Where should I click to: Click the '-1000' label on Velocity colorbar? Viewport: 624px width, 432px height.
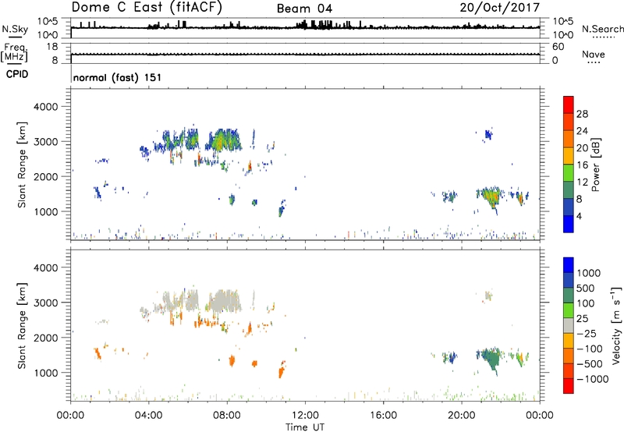click(x=593, y=379)
